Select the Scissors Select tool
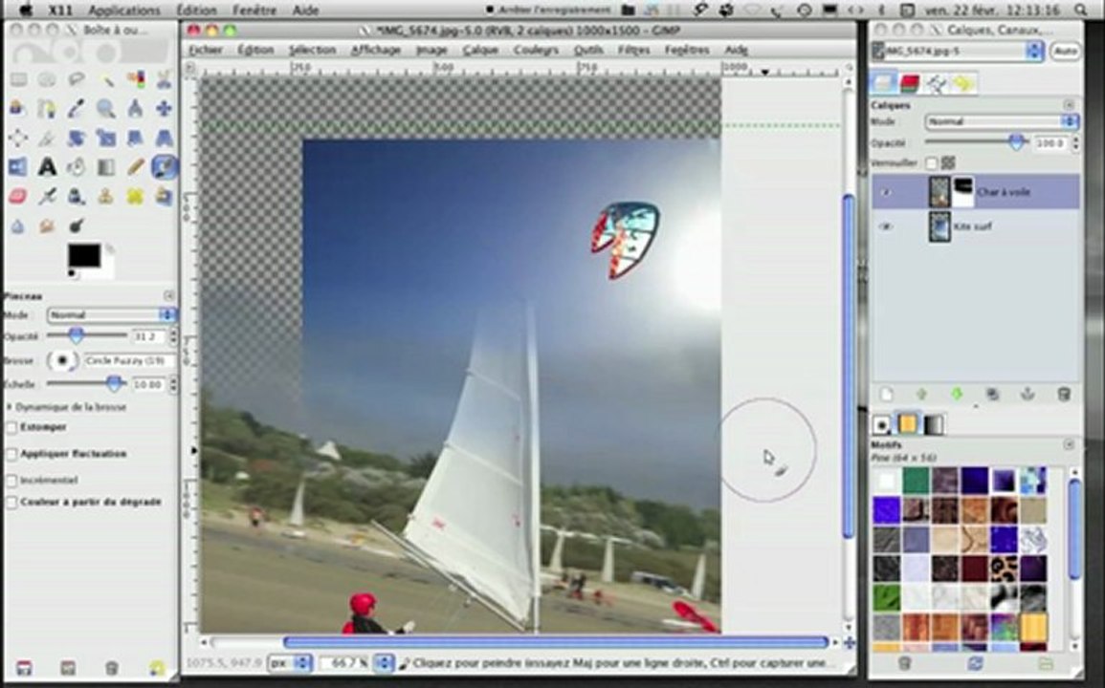The height and width of the screenshot is (688, 1105). point(165,79)
